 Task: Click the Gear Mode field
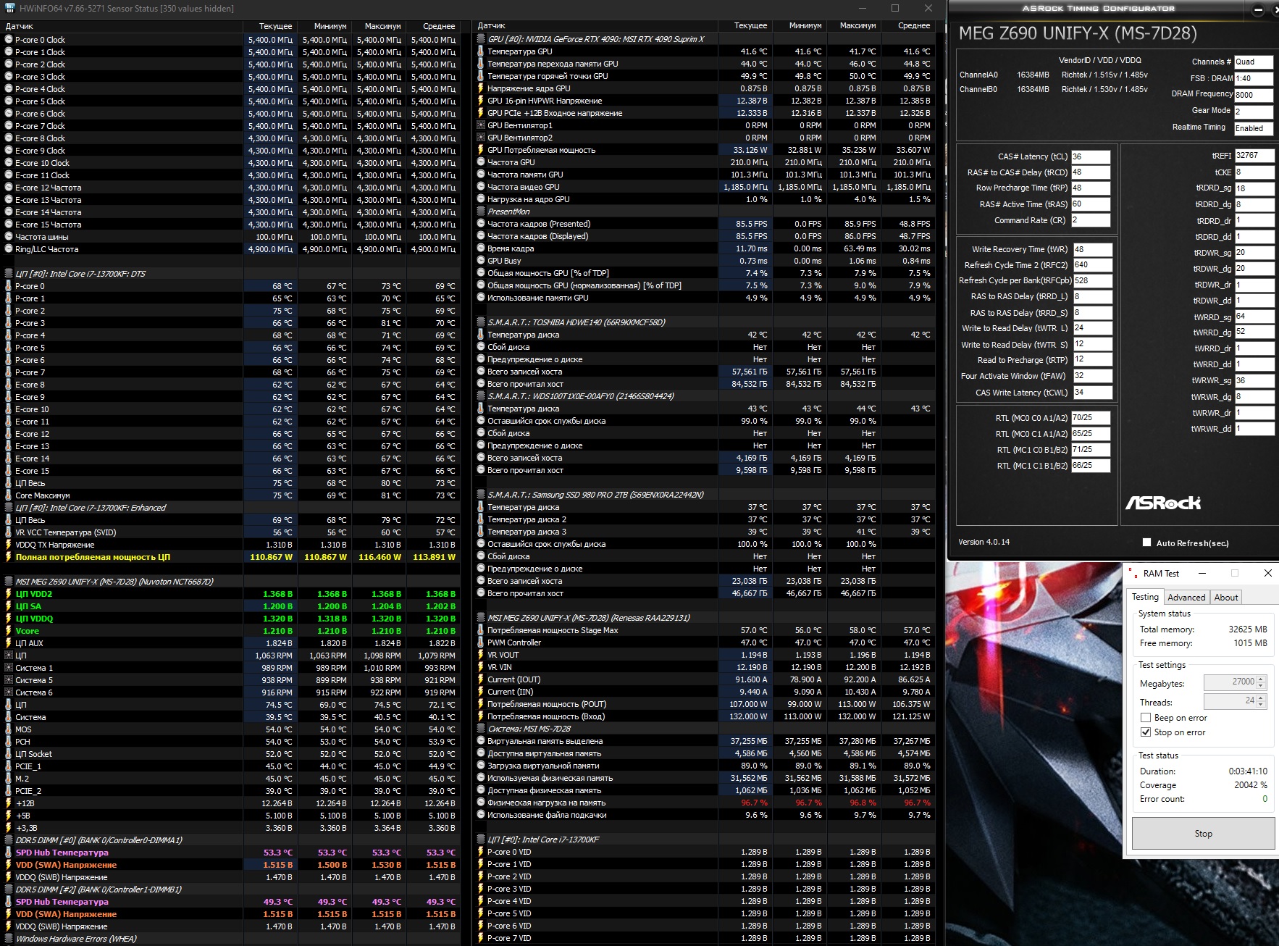pyautogui.click(x=1254, y=112)
